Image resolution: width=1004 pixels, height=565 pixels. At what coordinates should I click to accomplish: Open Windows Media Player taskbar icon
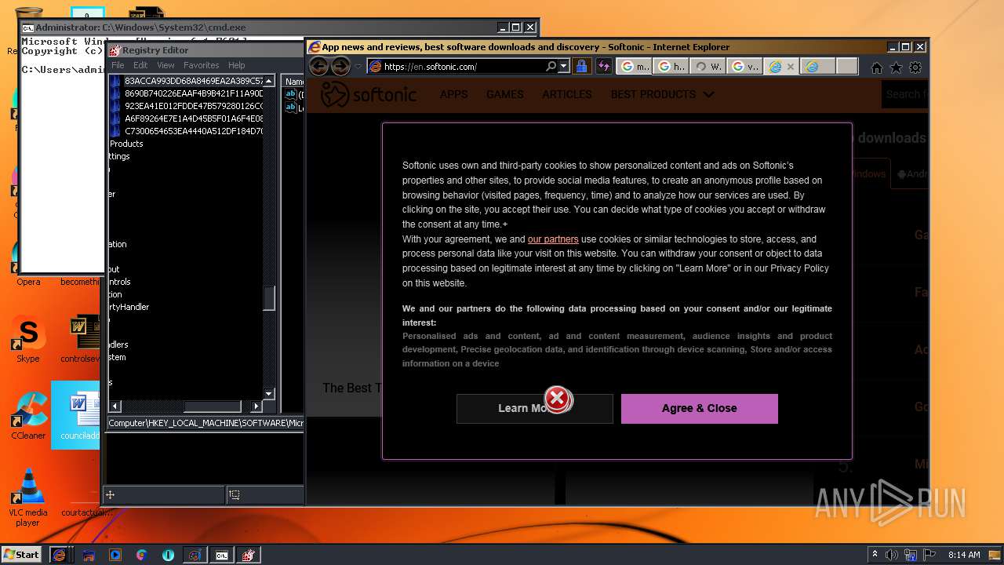click(115, 555)
